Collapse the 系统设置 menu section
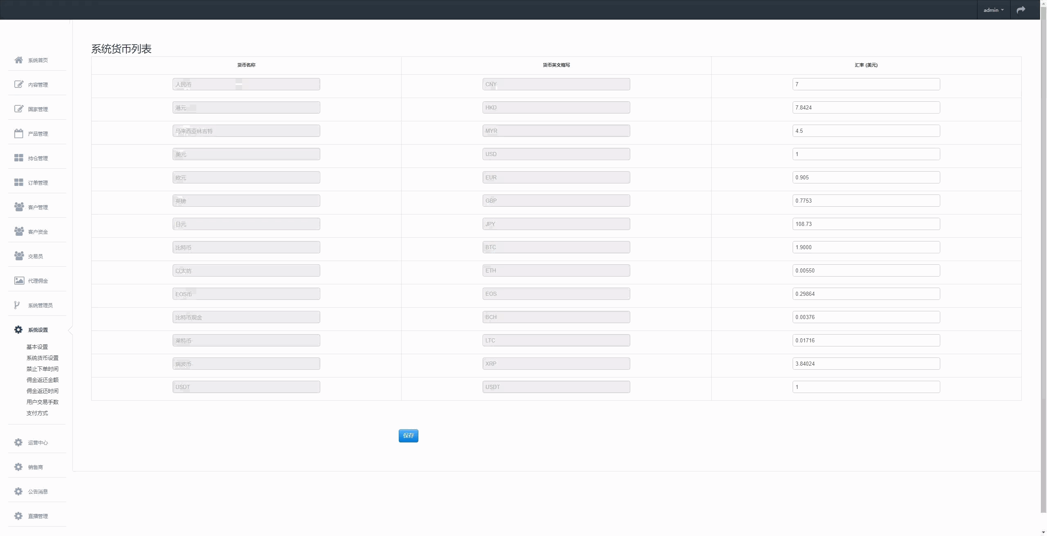The width and height of the screenshot is (1047, 536). [38, 330]
